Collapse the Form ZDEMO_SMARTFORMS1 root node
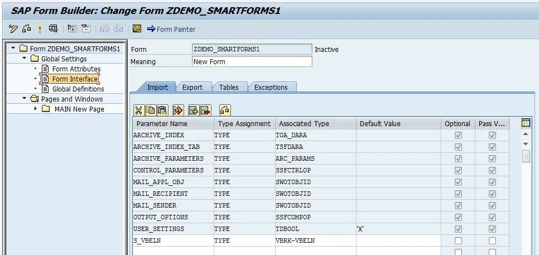 [x=13, y=48]
